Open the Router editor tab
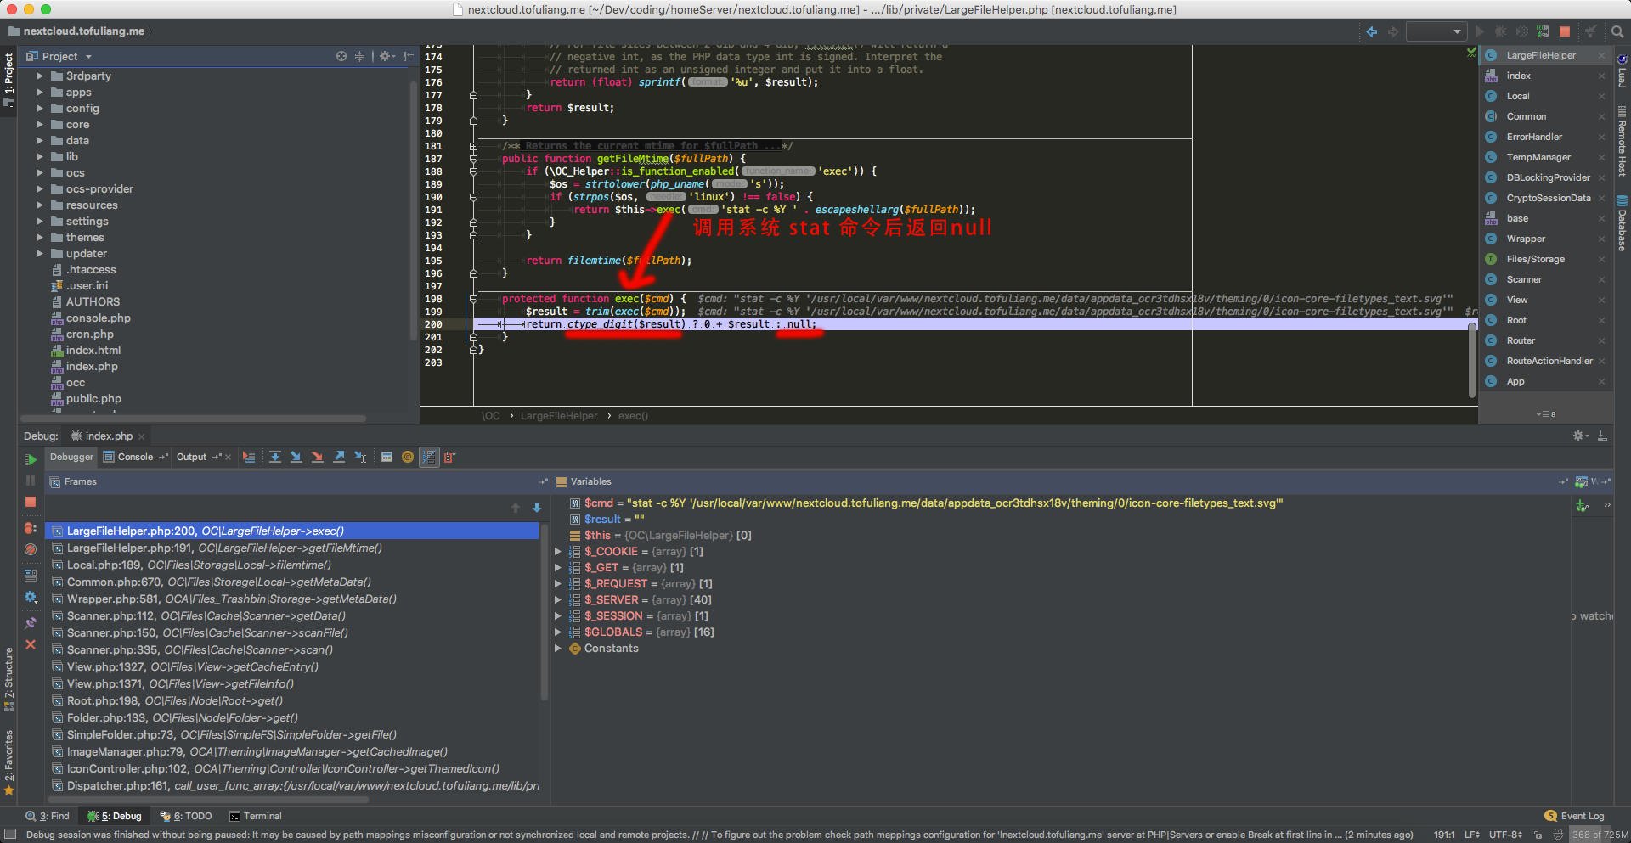 1521,340
